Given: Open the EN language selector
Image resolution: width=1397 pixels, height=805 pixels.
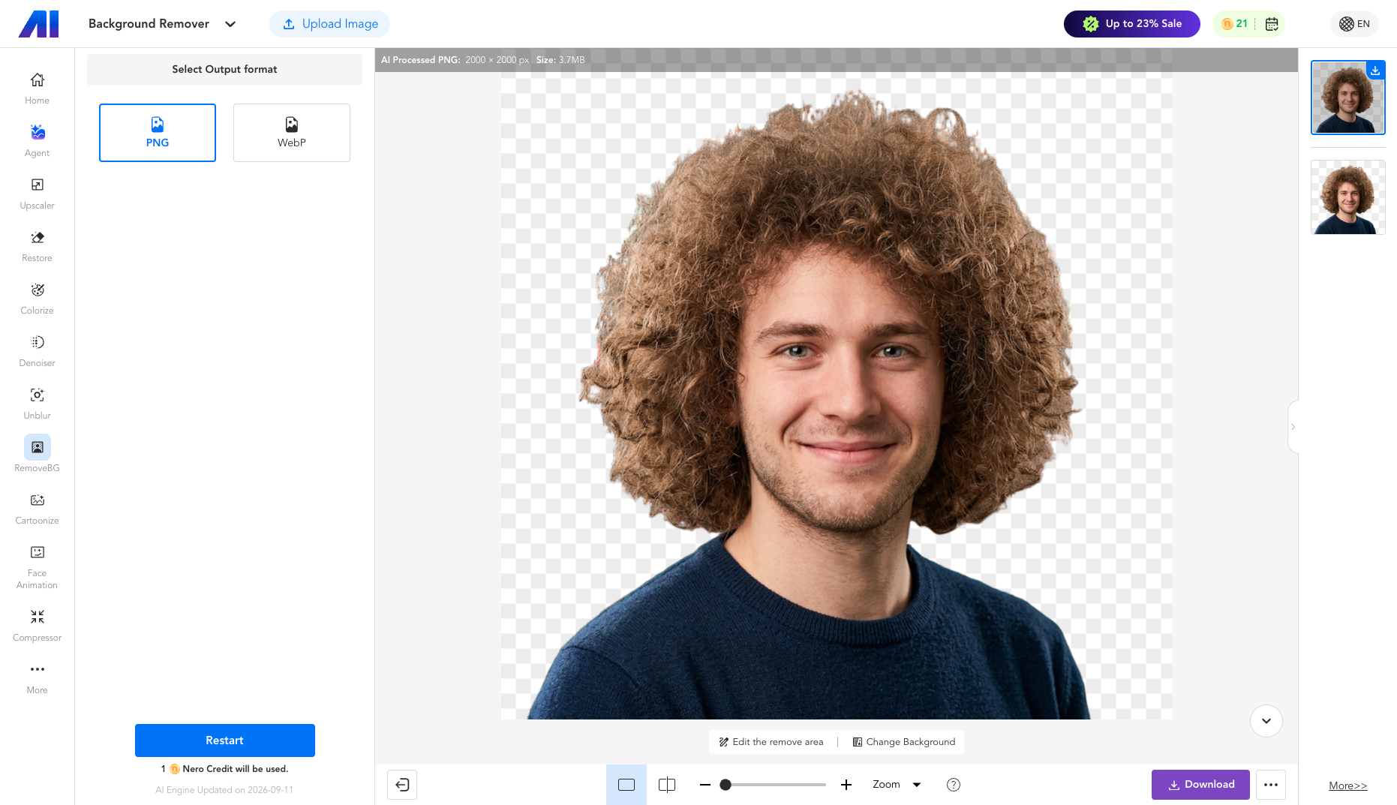Looking at the screenshot, I should tap(1355, 24).
